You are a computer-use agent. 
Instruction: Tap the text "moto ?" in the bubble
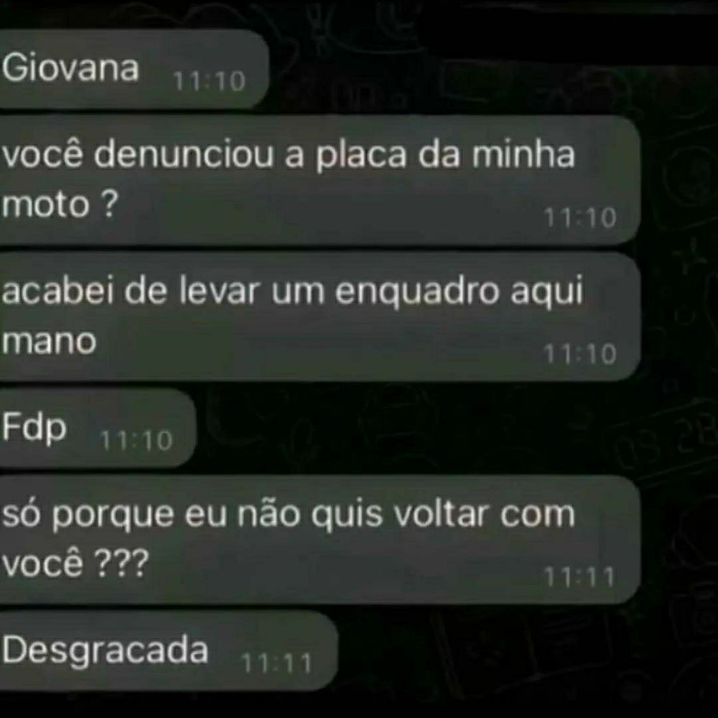(x=60, y=204)
